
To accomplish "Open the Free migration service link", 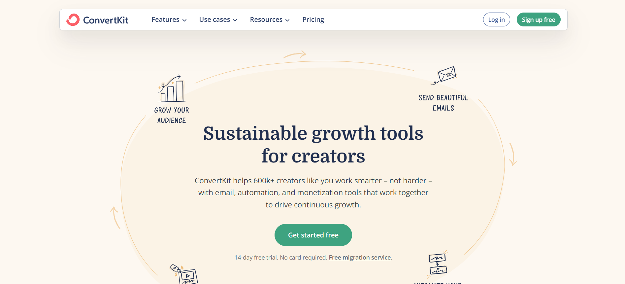I will (359, 257).
